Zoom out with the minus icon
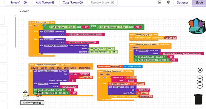Viewport: 206px width, 109px height. tap(200, 86)
